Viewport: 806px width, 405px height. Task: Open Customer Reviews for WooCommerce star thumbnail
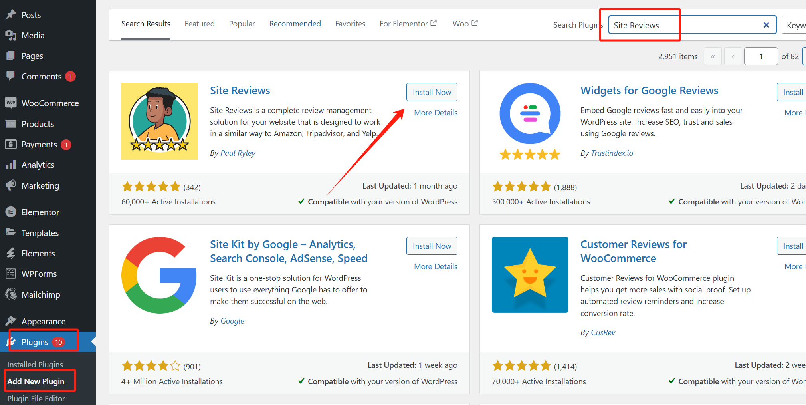click(x=530, y=275)
